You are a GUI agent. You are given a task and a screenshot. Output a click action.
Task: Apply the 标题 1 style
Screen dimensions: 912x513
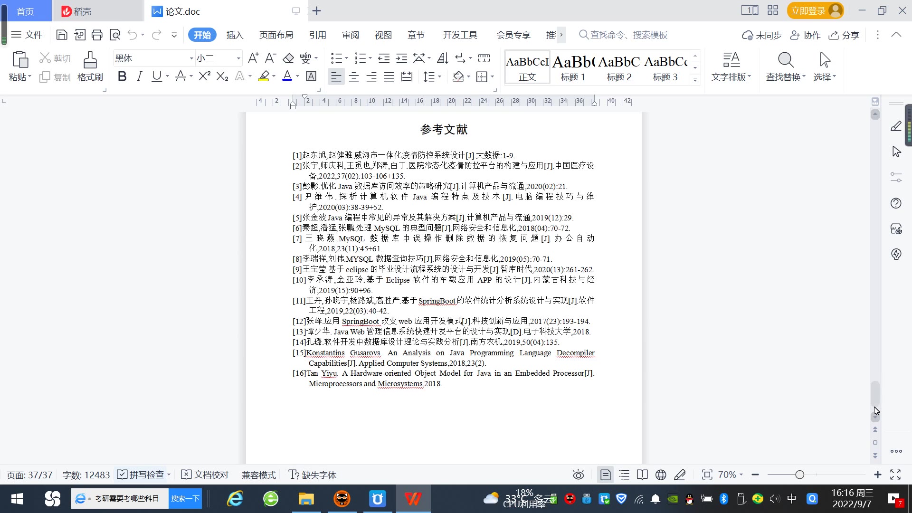coord(573,67)
